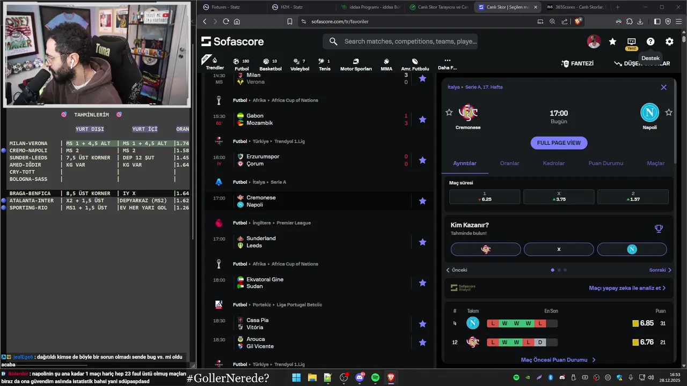This screenshot has width=687, height=386.
Task: Toggle favorite star for Arouca - Gil Vicente
Action: pos(422,343)
